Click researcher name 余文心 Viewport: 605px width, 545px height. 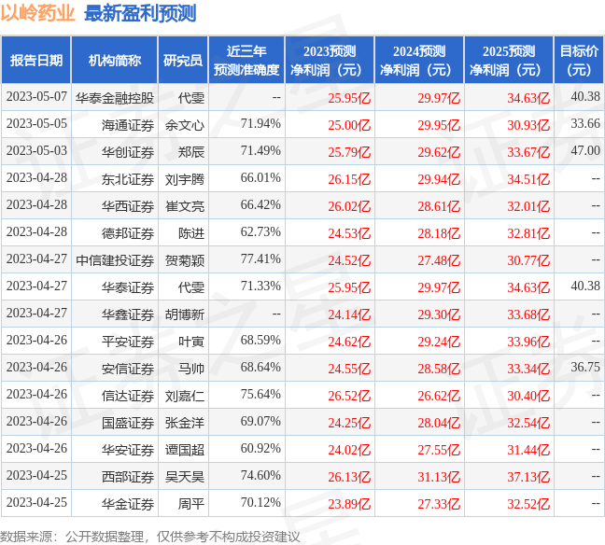coord(185,125)
